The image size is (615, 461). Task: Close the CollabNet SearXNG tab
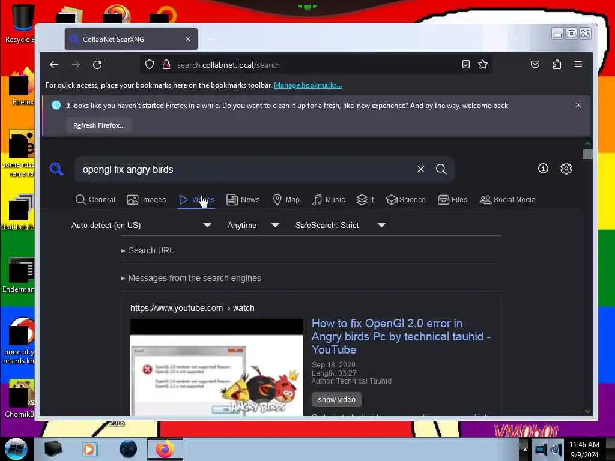pyautogui.click(x=188, y=39)
